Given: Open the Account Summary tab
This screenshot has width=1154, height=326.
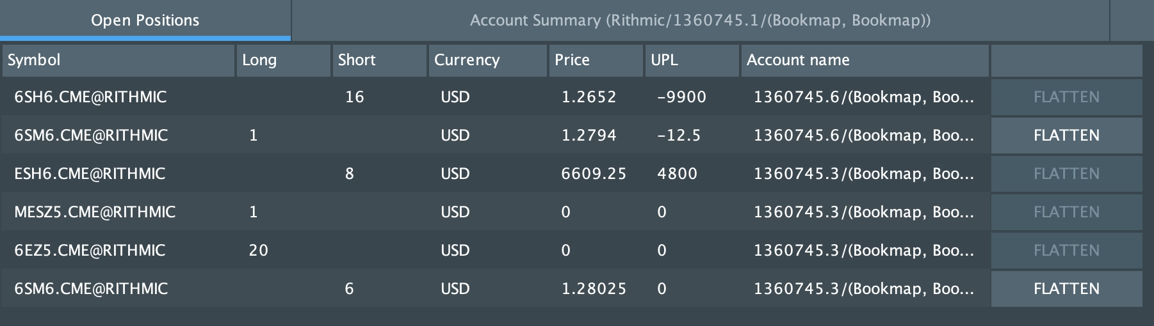Looking at the screenshot, I should coord(700,20).
